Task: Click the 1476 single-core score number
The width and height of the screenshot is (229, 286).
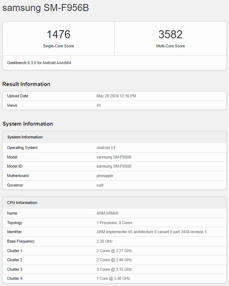Action: pyautogui.click(x=58, y=35)
